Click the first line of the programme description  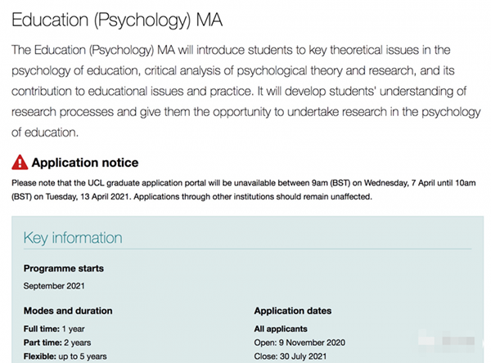tap(231, 51)
